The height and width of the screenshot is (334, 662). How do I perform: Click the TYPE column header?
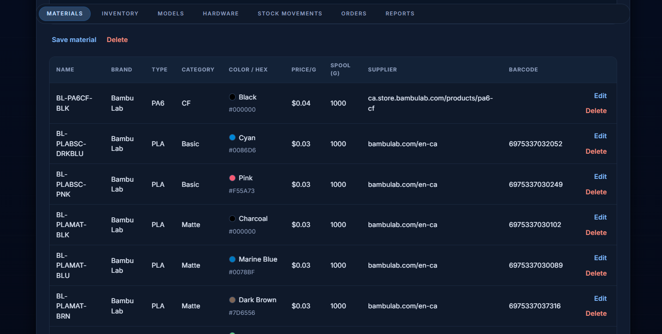[159, 70]
